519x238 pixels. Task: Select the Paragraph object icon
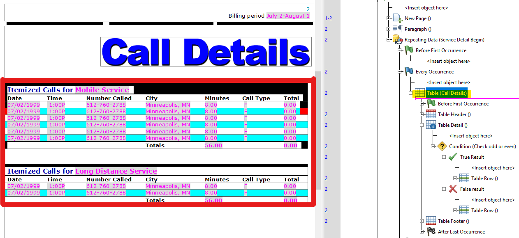[x=397, y=29]
